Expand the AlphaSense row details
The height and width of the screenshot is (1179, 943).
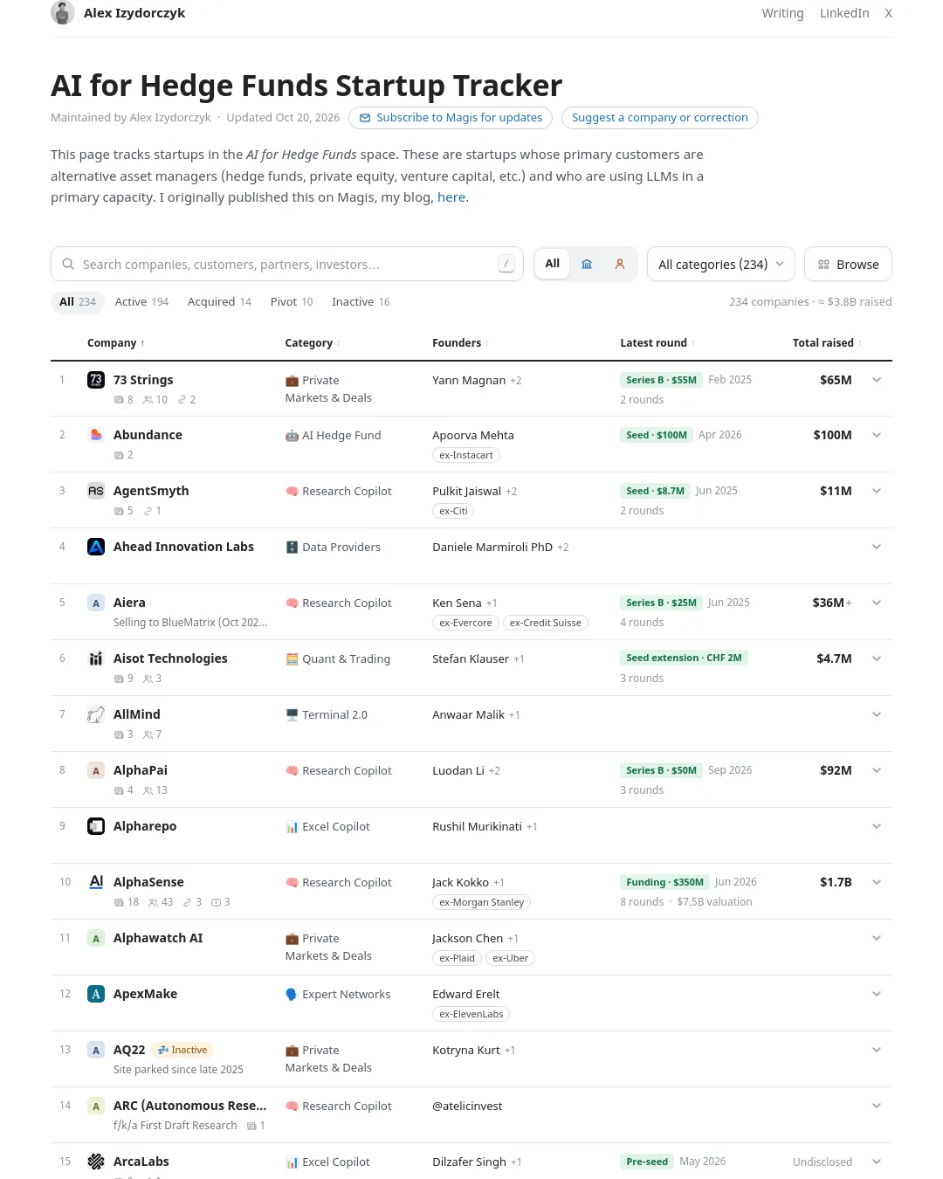click(877, 882)
